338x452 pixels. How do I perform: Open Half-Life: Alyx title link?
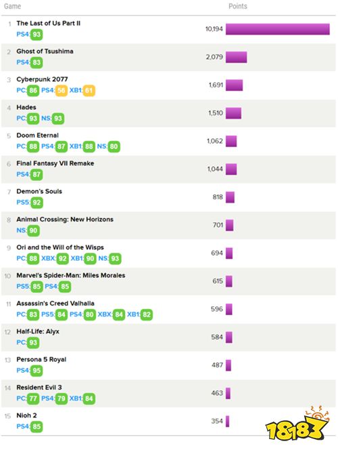point(38,331)
